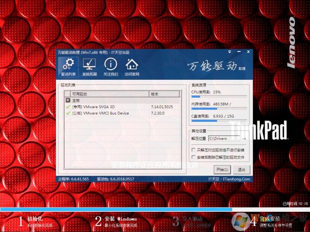Screen dimensions: 310x232
Task: Enable 只解压对应驱动但不进行安装 checkbox
Action: (193, 150)
